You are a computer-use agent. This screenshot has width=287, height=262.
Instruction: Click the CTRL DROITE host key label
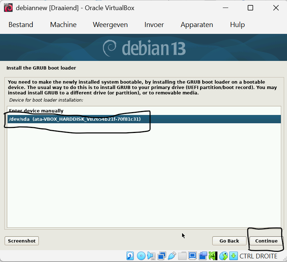coord(259,256)
